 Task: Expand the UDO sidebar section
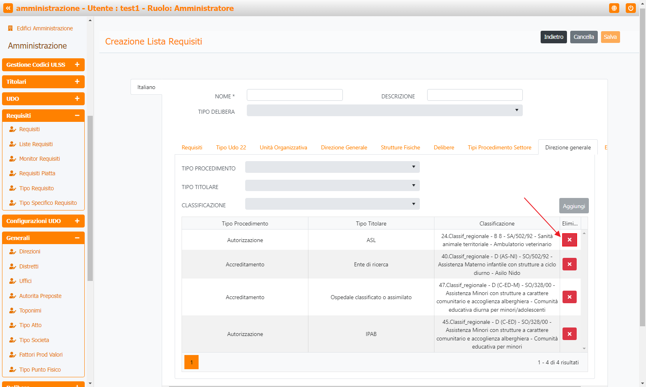click(43, 99)
